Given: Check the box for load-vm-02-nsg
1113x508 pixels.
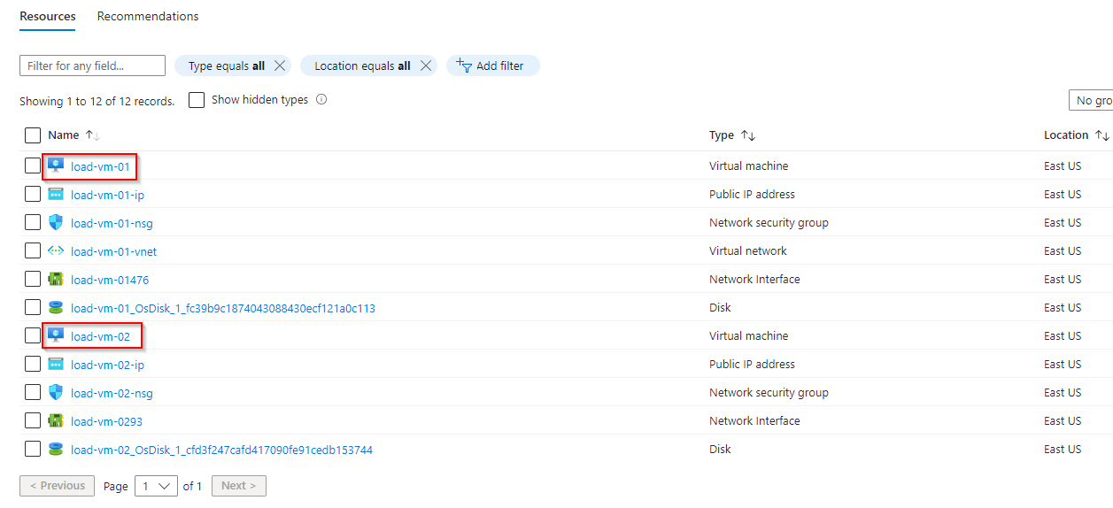Looking at the screenshot, I should tap(33, 392).
